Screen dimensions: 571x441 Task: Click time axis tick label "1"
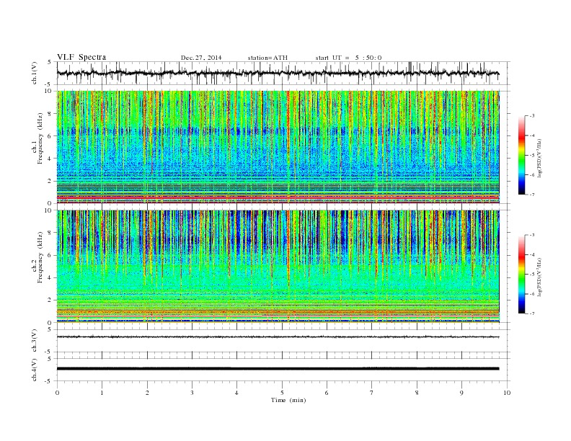point(102,393)
